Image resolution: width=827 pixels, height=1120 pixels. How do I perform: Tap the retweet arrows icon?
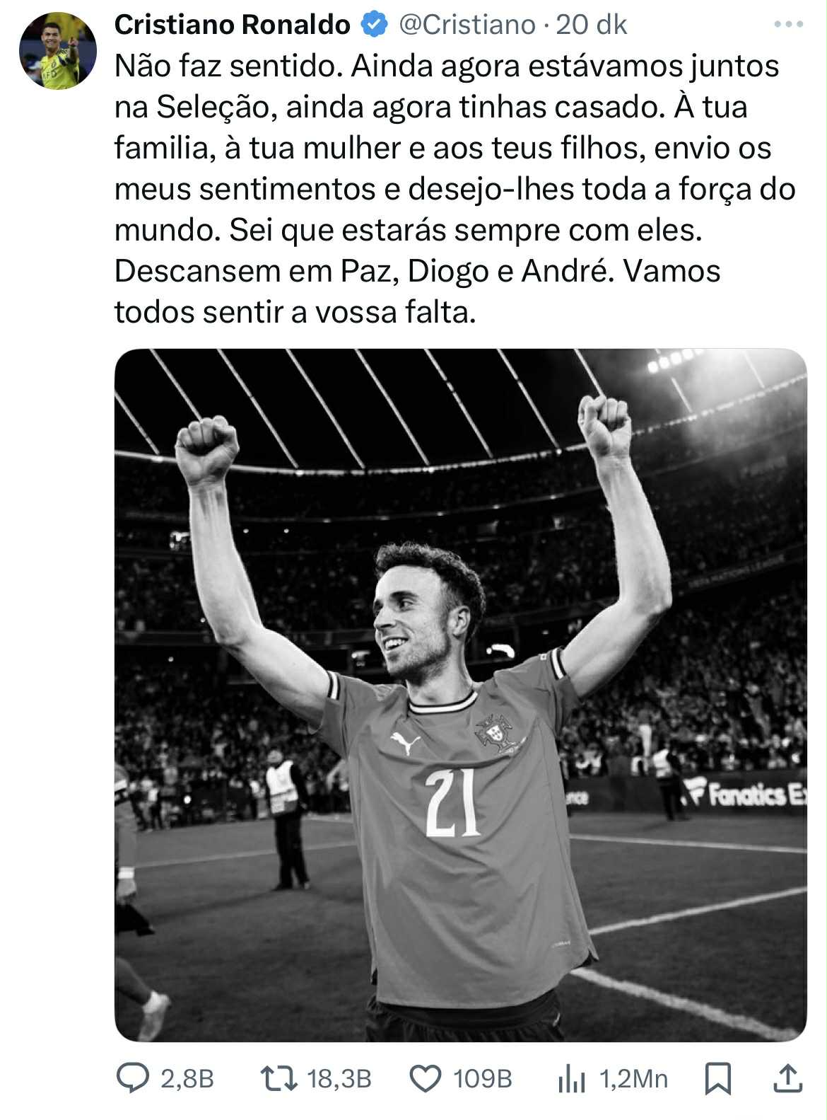coord(278,1078)
